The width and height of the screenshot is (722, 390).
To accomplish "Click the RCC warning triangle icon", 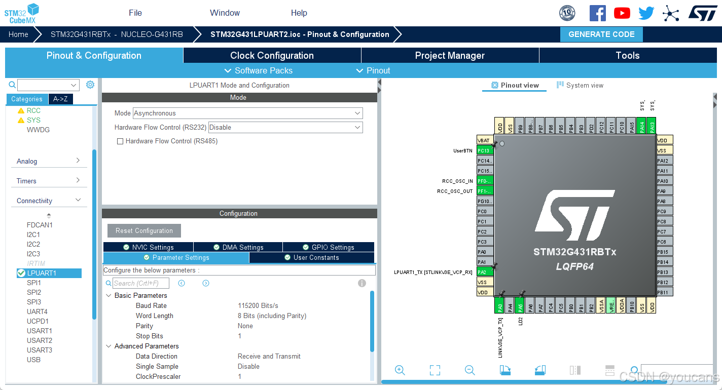I will 21,110.
